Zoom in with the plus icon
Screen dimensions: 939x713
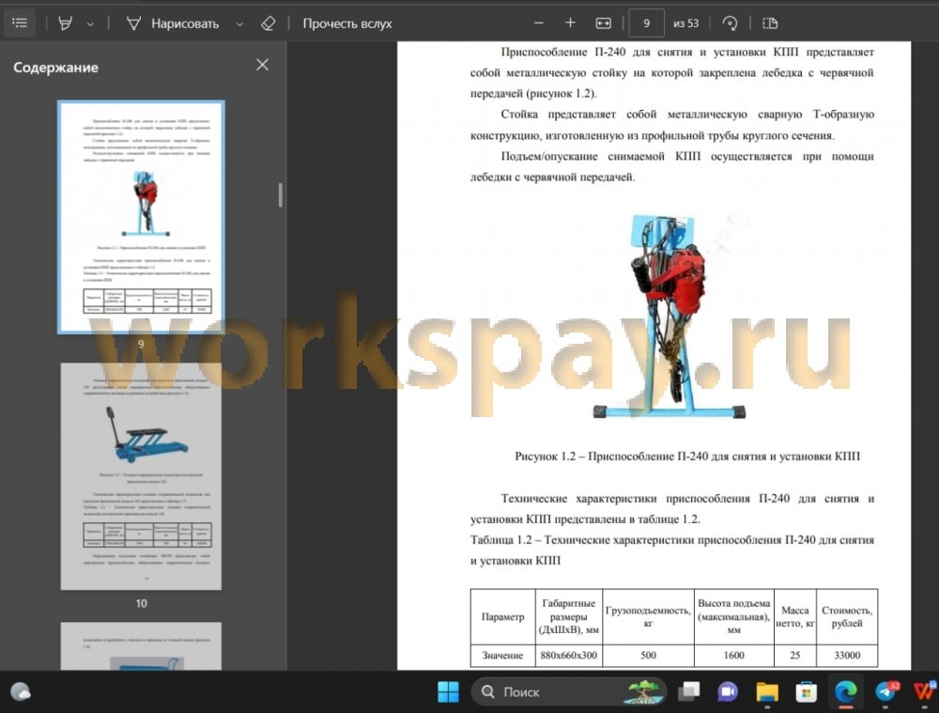pos(570,23)
